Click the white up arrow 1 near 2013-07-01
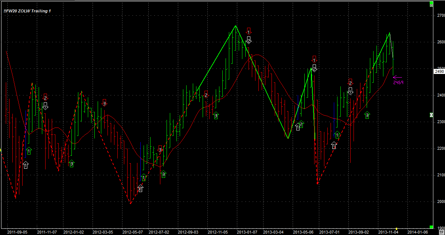Screen dimensions: 445x235 point(334,145)
